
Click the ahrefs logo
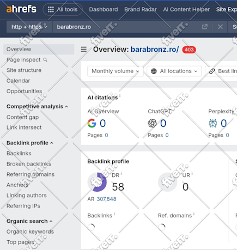pos(21,9)
